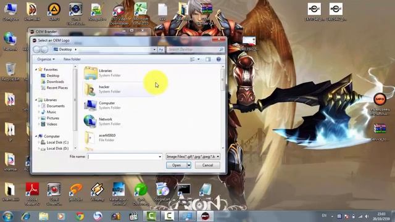Click the Cancel button
Viewport: 395px width, 222px height.
pyautogui.click(x=207, y=165)
